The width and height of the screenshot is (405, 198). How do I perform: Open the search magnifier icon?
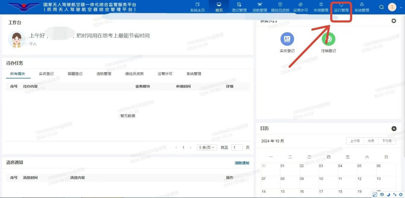click(382, 7)
